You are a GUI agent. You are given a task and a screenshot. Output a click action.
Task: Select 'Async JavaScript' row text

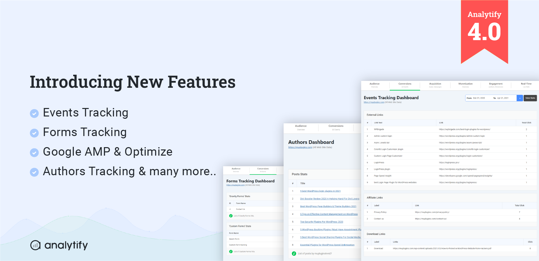(x=382, y=143)
